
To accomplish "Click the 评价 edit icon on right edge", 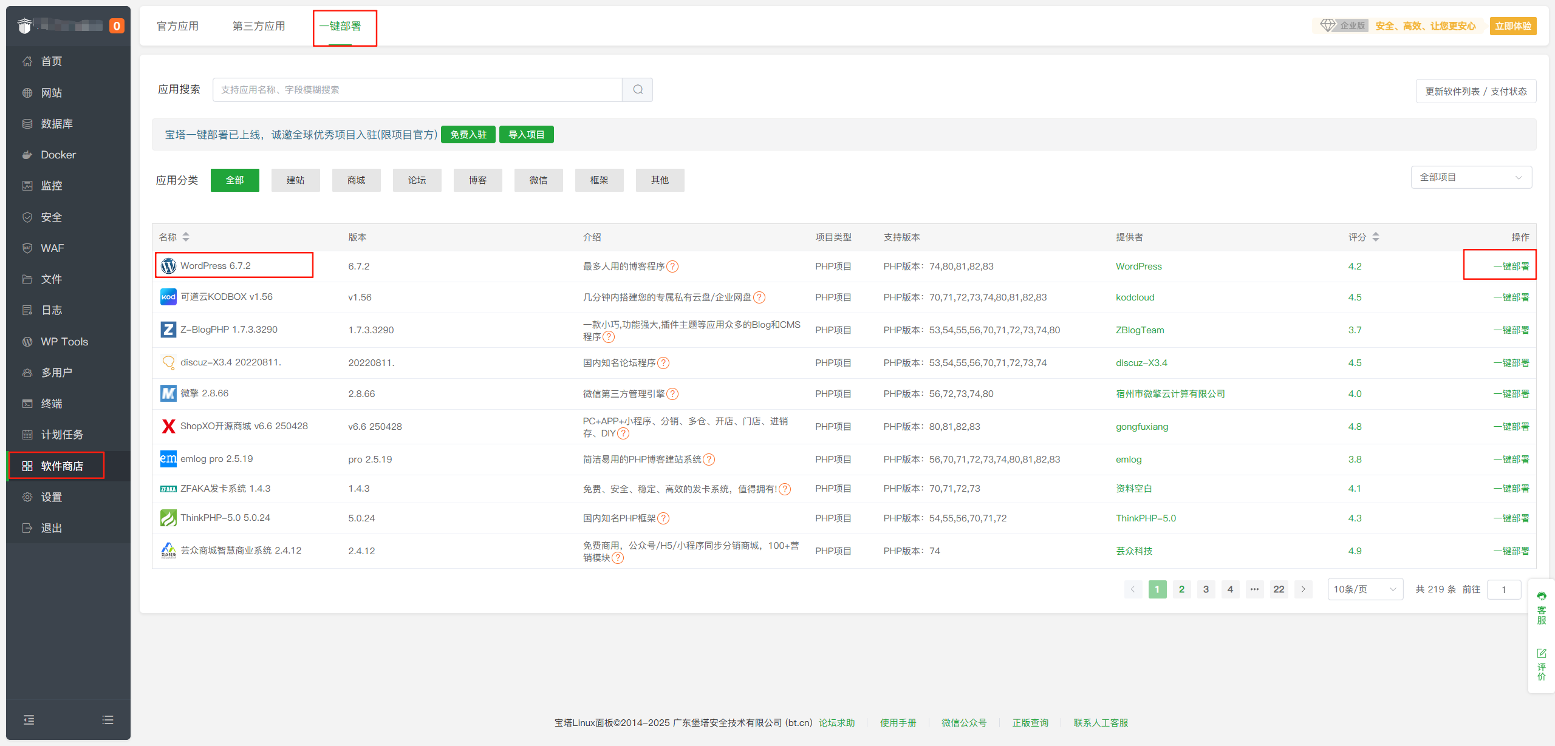I will click(x=1541, y=653).
